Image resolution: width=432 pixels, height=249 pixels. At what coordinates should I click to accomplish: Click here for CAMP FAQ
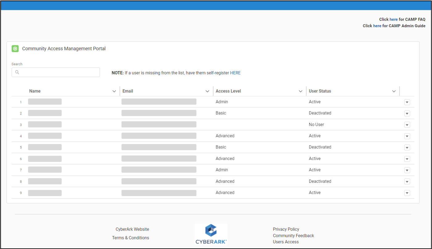click(x=393, y=19)
